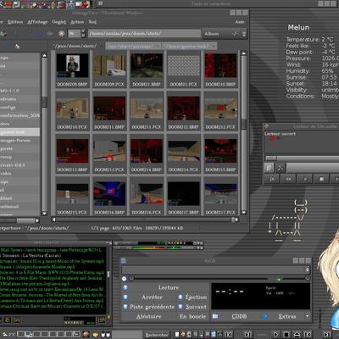The width and height of the screenshot is (339, 339).
Task: Select thumbnail DOOM211.BMP
Action: tap(109, 112)
